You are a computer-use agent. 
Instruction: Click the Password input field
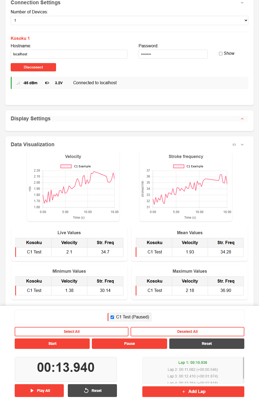click(173, 54)
